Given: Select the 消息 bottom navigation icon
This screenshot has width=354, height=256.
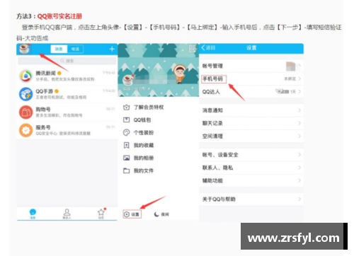Looking at the screenshot, I should [33, 214].
